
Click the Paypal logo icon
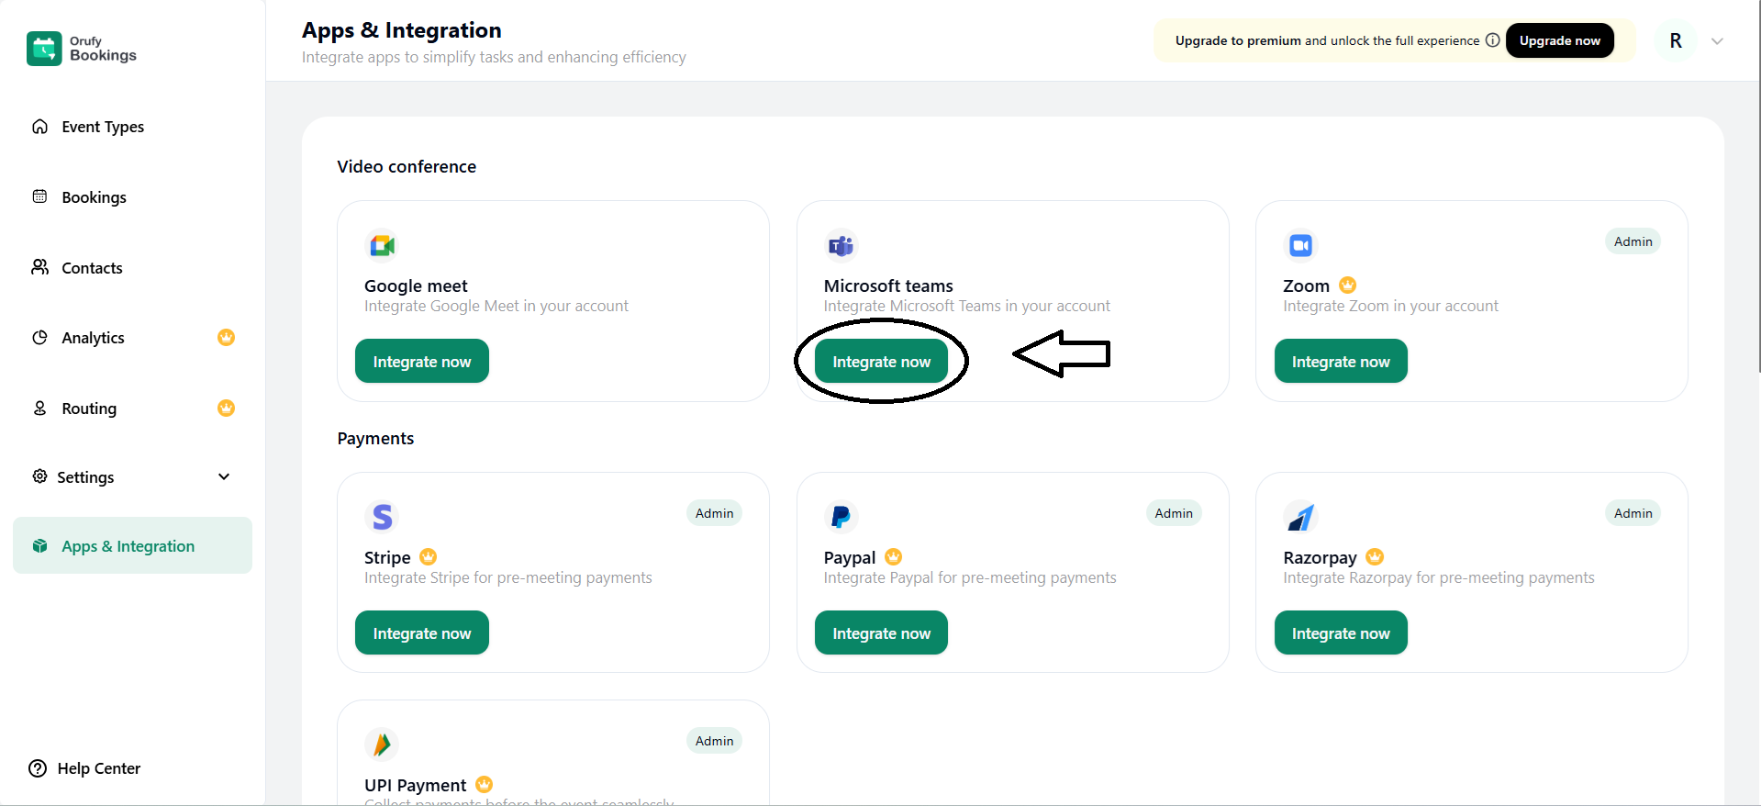(841, 517)
